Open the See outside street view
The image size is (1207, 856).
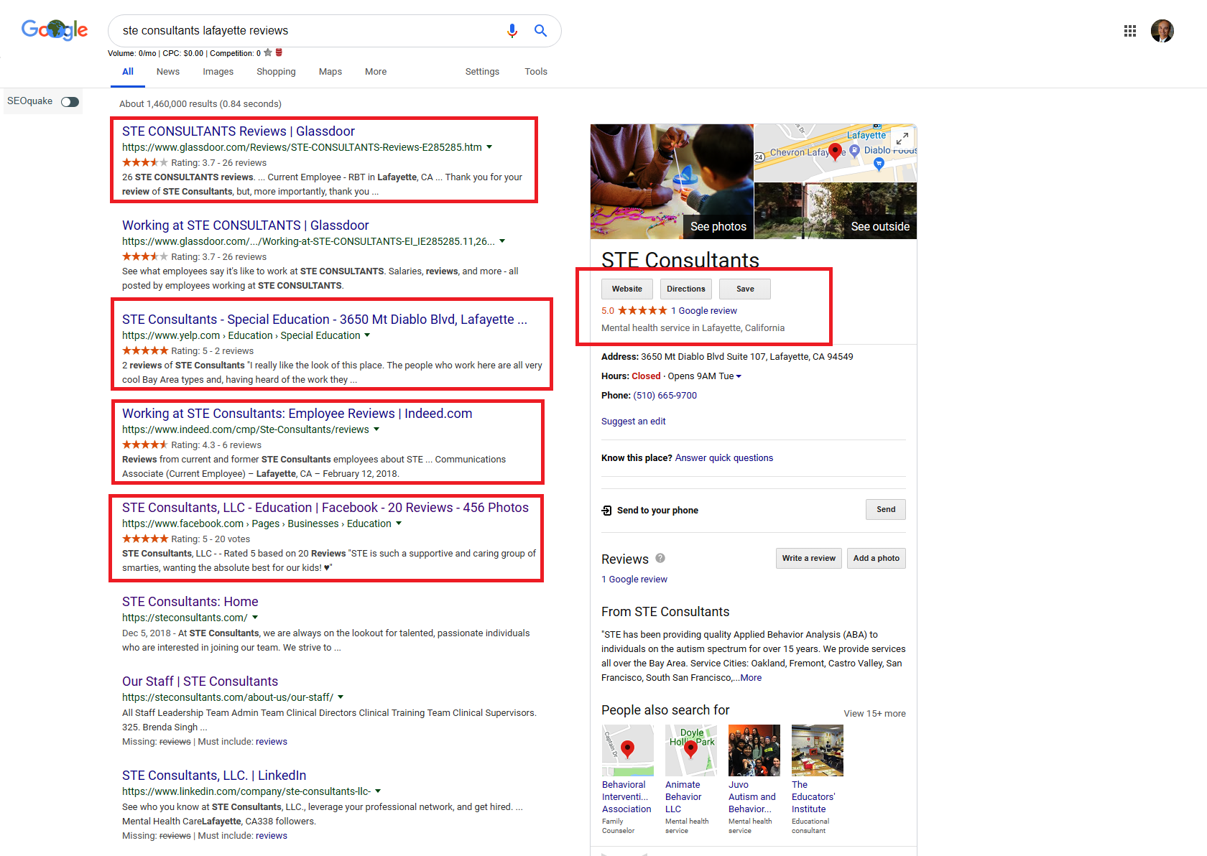point(836,210)
